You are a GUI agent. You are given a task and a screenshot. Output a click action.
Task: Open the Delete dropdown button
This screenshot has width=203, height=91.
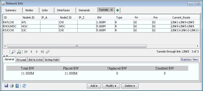tap(130, 86)
